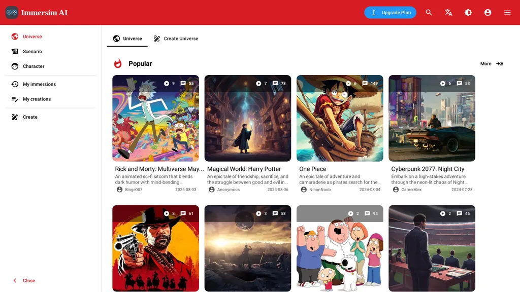This screenshot has height=292, width=520.
Task: Open the Cyberpunk 2077 card image
Action: pos(432,118)
